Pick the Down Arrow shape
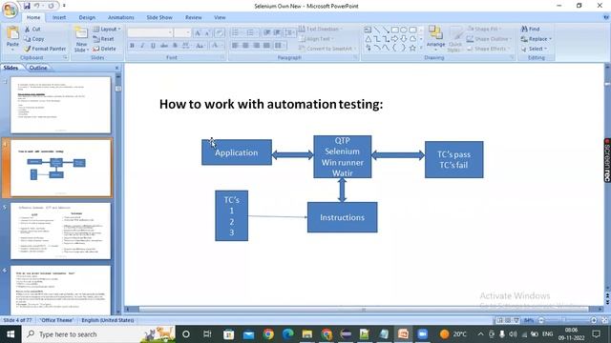The width and height of the screenshot is (611, 343). tap(404, 39)
